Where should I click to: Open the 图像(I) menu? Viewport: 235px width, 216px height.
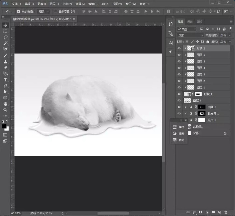pyautogui.click(x=42, y=4)
